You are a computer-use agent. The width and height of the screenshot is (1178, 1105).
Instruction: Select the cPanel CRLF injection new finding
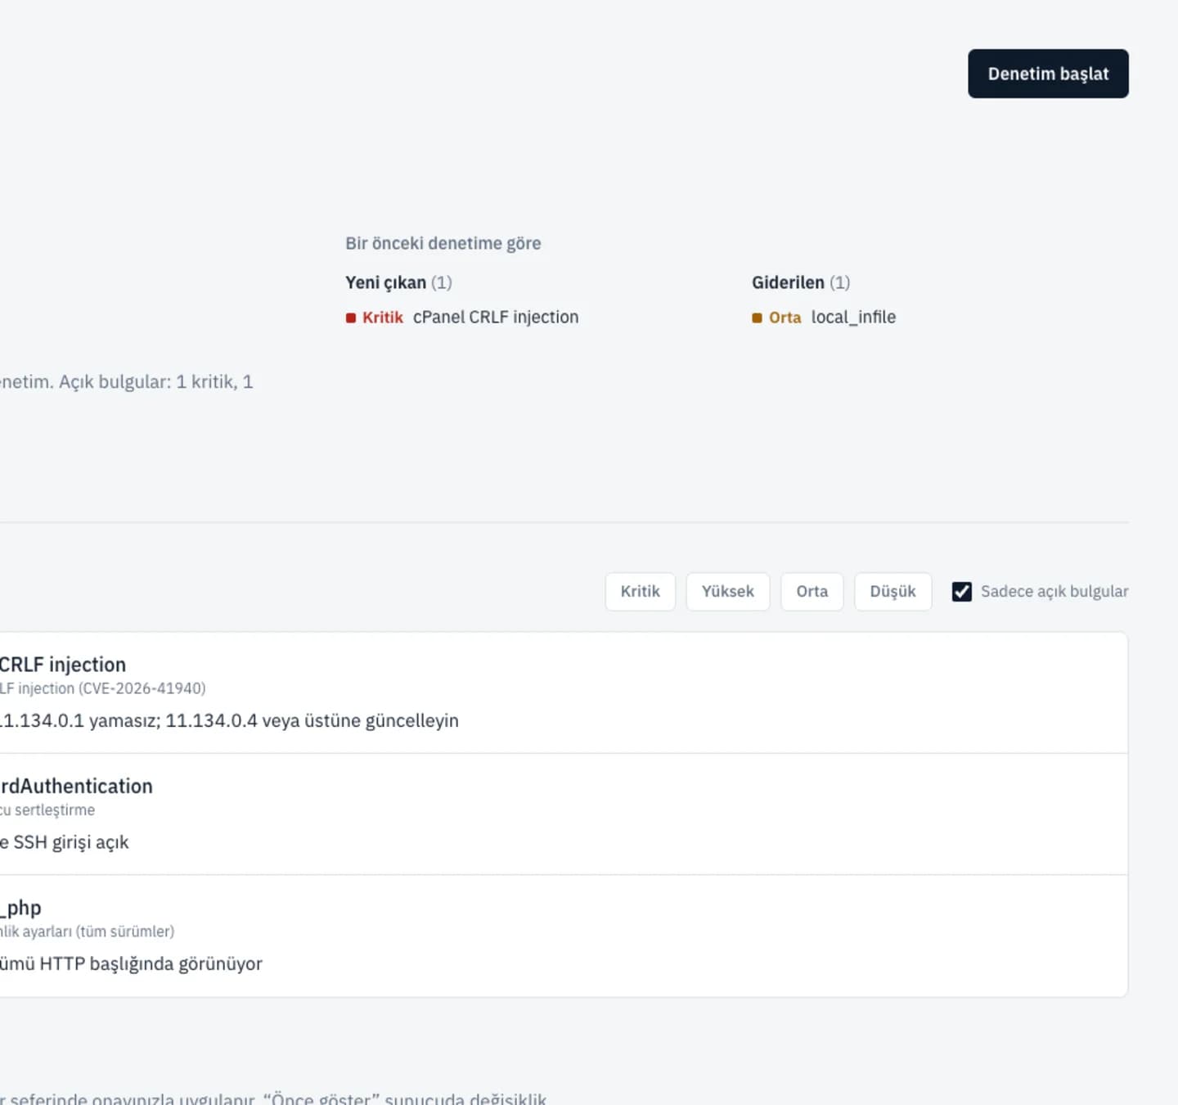pyautogui.click(x=496, y=317)
